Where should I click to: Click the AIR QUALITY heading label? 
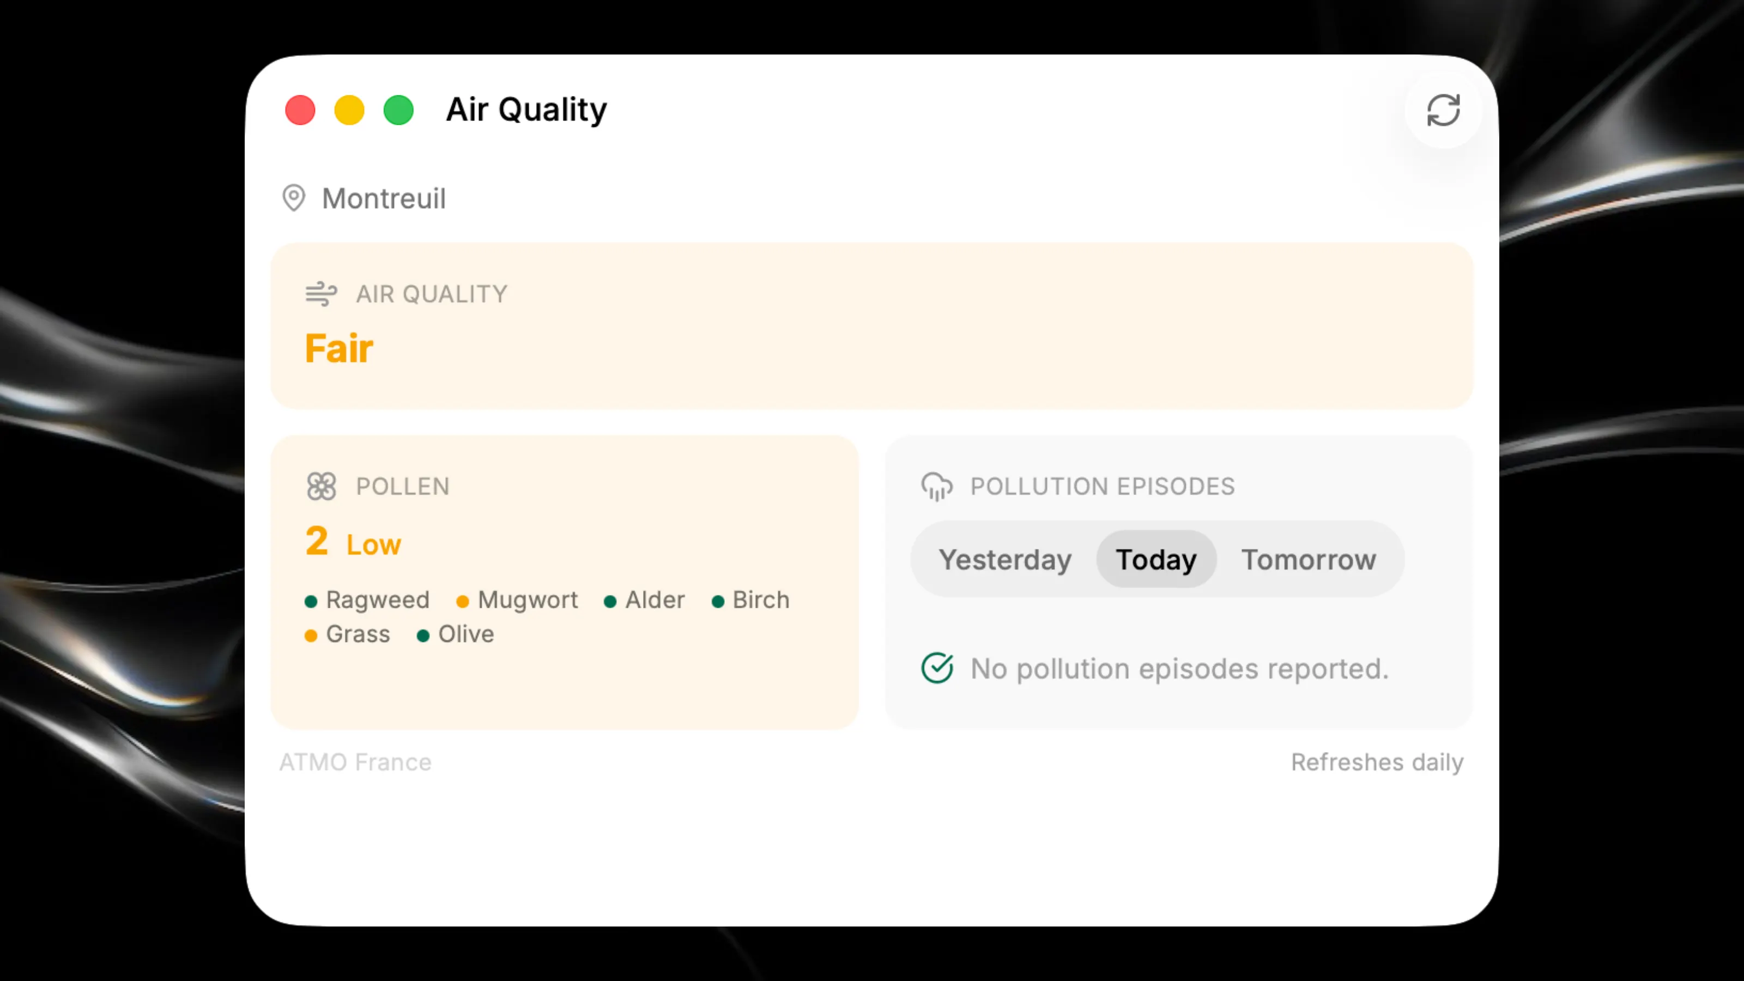[x=431, y=294]
